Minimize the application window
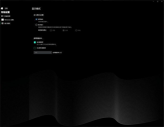The image size is (164, 127). [x=153, y=2]
